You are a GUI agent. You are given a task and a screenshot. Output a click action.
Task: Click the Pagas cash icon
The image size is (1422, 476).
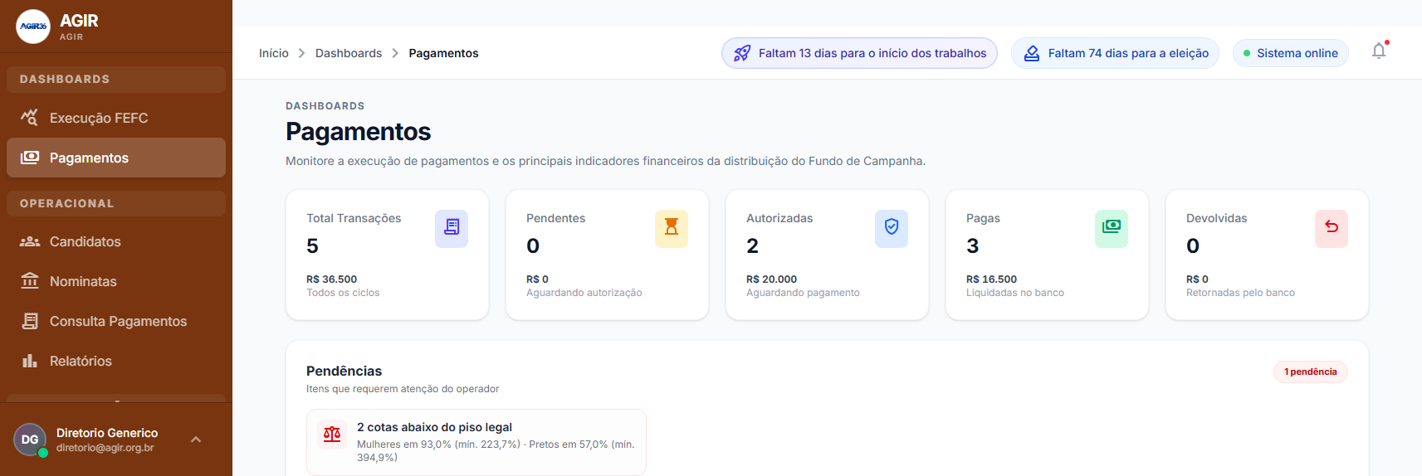click(x=1112, y=228)
